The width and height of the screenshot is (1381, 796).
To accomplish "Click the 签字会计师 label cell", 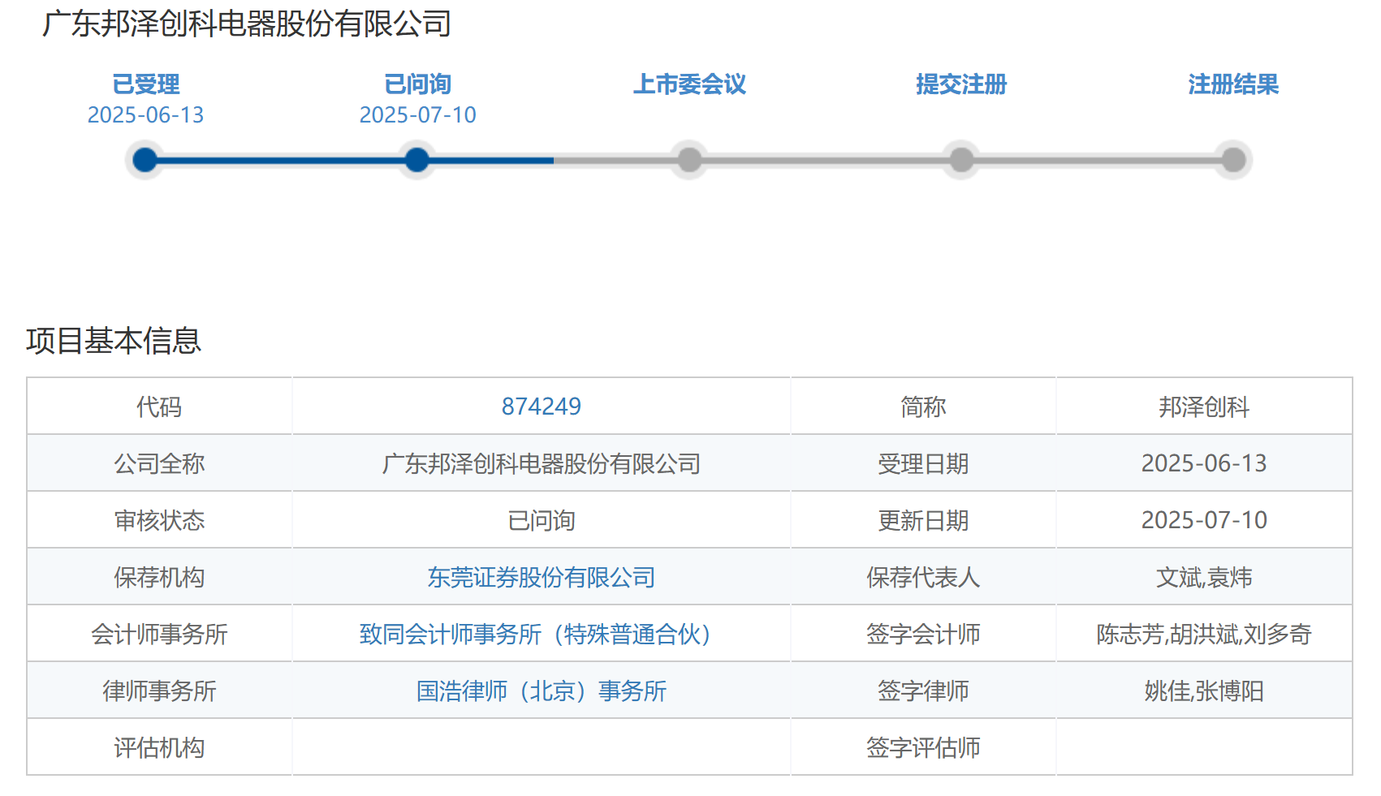I will (x=923, y=634).
